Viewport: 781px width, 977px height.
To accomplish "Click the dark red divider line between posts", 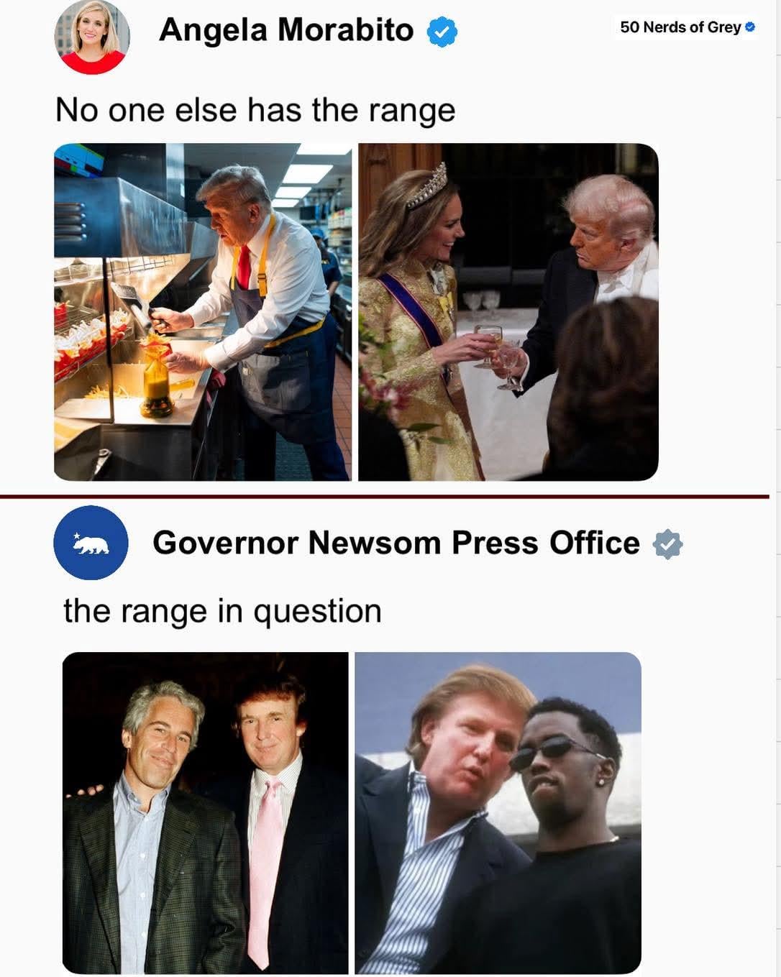I will point(385,496).
